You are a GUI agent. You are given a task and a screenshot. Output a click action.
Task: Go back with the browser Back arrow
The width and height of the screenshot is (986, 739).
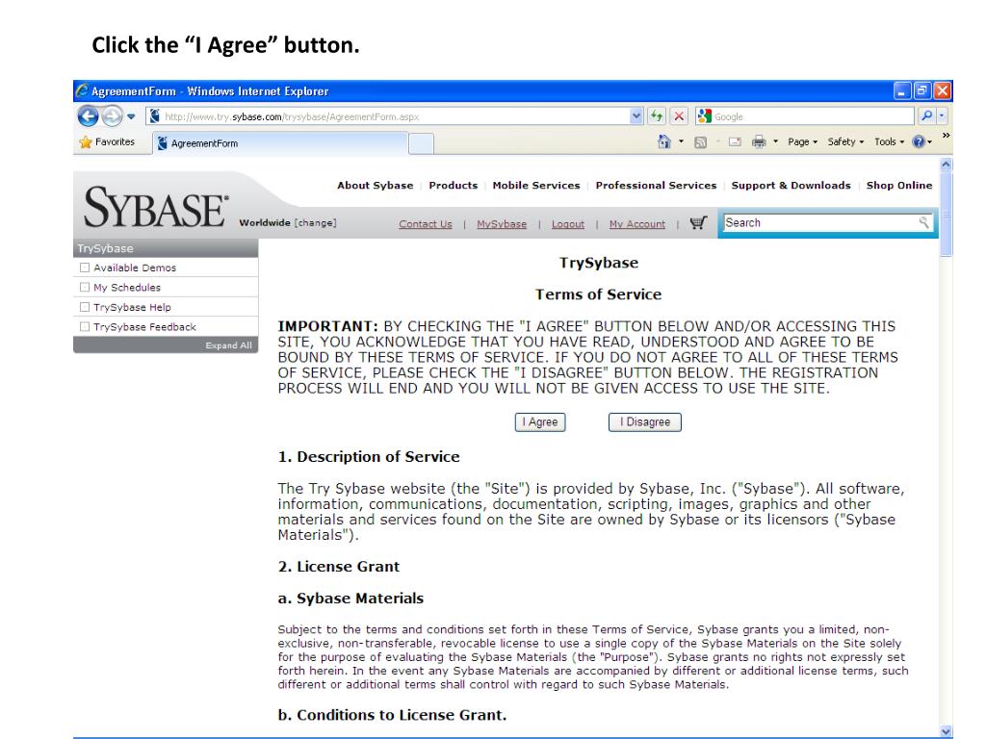(89, 116)
